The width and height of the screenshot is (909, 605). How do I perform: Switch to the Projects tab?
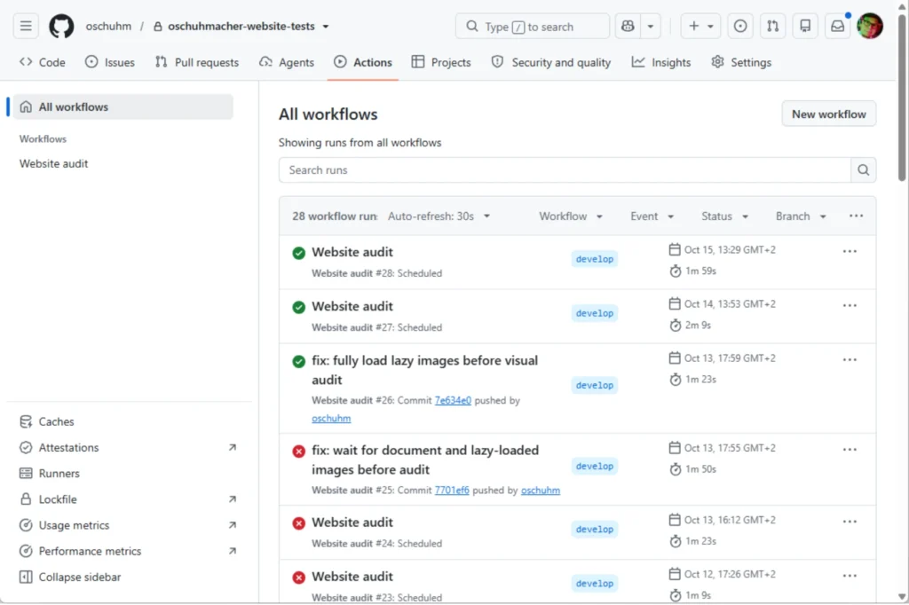pyautogui.click(x=441, y=62)
